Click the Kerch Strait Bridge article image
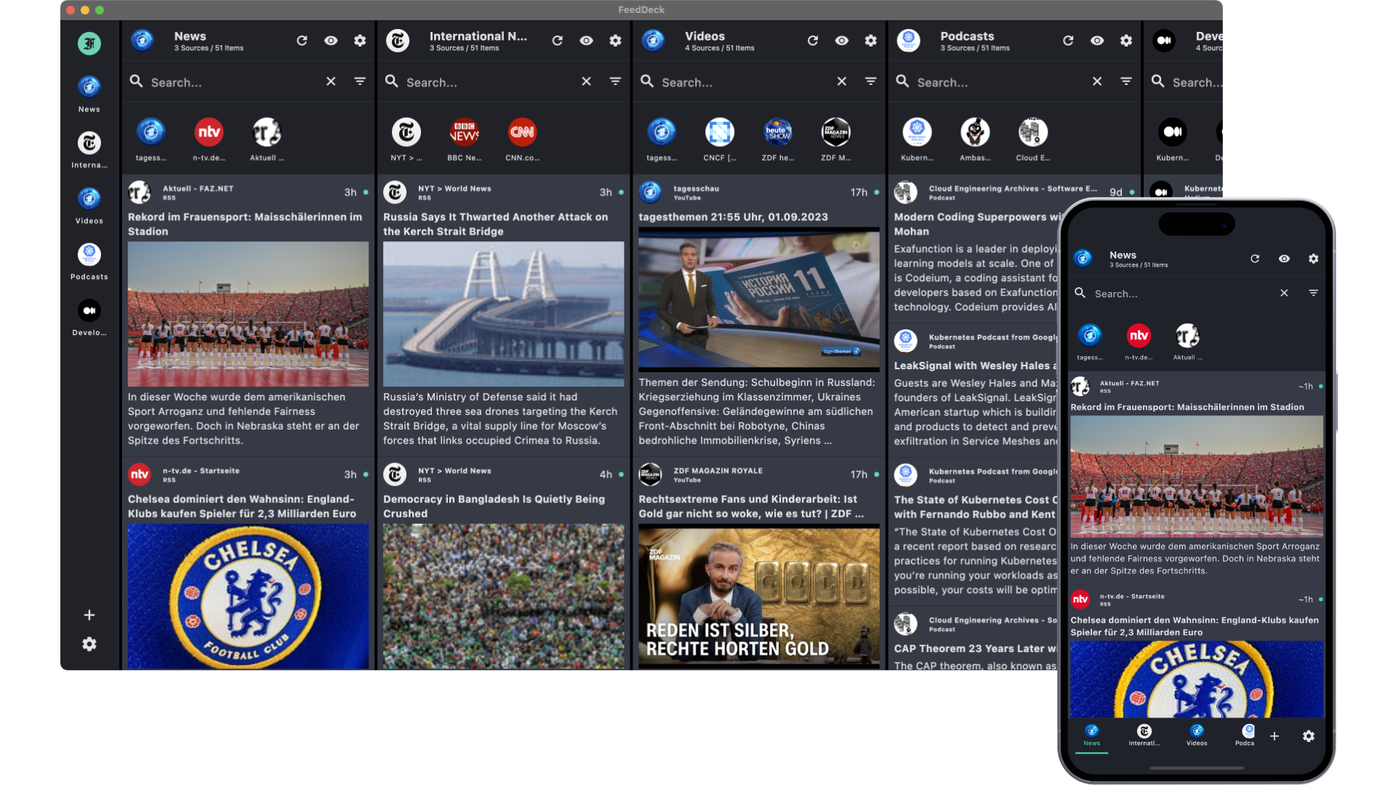The width and height of the screenshot is (1396, 785). coord(503,314)
